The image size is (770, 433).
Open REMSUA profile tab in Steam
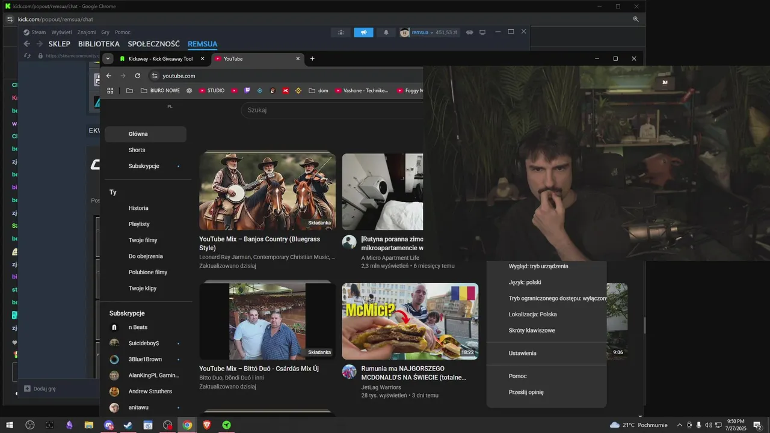pos(202,44)
